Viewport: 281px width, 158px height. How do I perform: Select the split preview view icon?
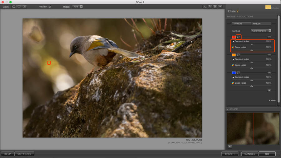[x=19, y=7]
